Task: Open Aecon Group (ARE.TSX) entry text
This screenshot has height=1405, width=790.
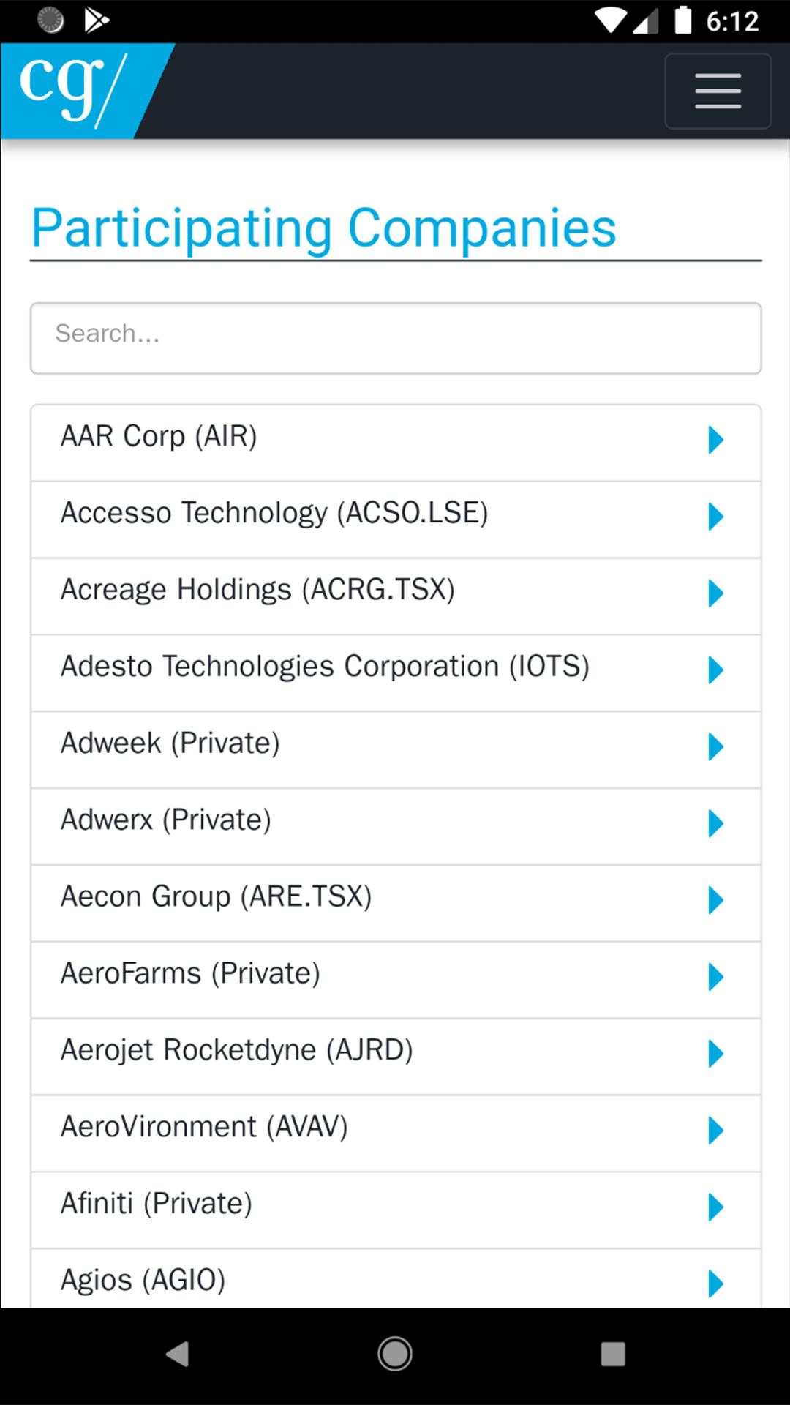Action: [x=217, y=897]
